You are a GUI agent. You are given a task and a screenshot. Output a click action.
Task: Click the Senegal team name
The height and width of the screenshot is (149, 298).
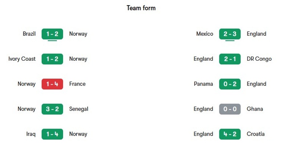79,109
